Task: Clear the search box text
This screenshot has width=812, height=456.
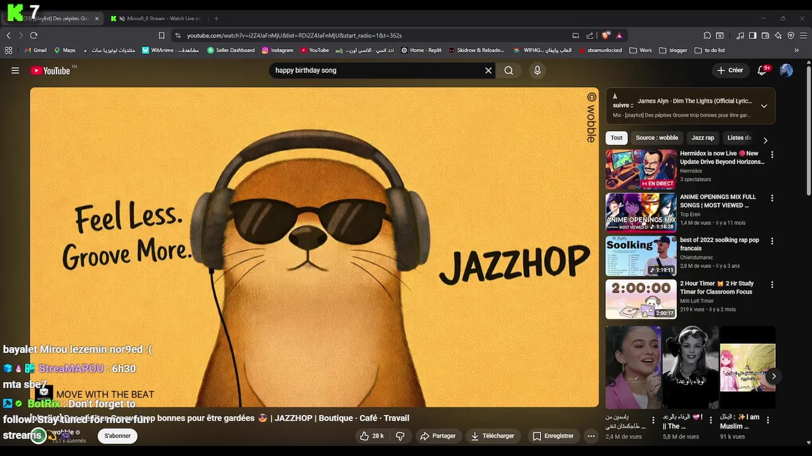Action: [x=488, y=70]
